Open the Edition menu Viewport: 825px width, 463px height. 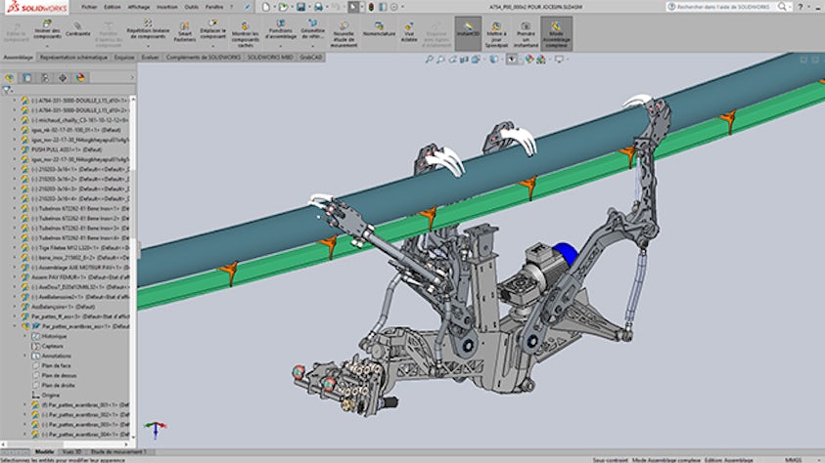click(x=113, y=8)
